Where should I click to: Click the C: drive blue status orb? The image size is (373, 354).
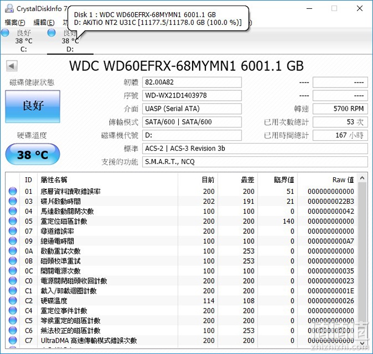[x=5, y=33]
